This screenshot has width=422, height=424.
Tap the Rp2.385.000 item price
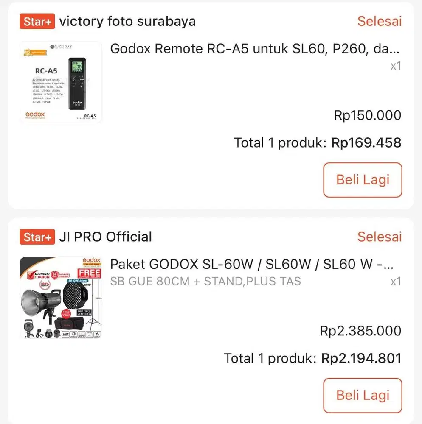(360, 331)
